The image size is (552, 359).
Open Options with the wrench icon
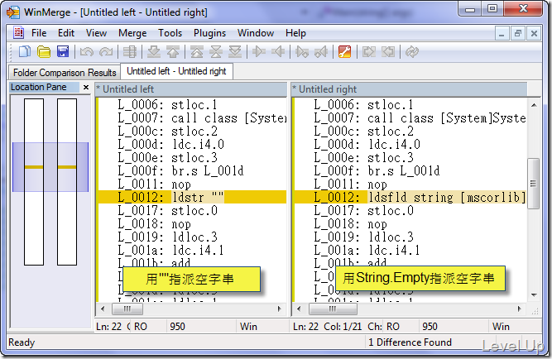point(344,52)
